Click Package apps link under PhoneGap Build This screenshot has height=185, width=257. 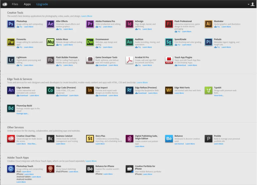pyautogui.click(x=23, y=114)
